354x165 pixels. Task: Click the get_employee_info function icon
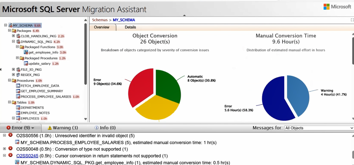[26, 52]
